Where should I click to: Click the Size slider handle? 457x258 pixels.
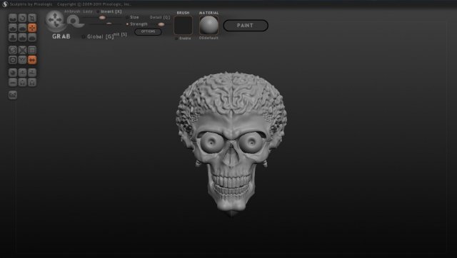click(102, 18)
